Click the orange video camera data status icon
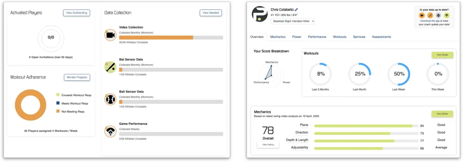Viewport: 463px width, 162px height. click(422, 15)
